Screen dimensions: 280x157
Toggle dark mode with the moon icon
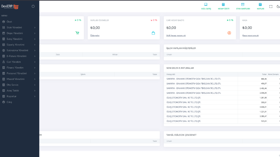(x=278, y=7)
